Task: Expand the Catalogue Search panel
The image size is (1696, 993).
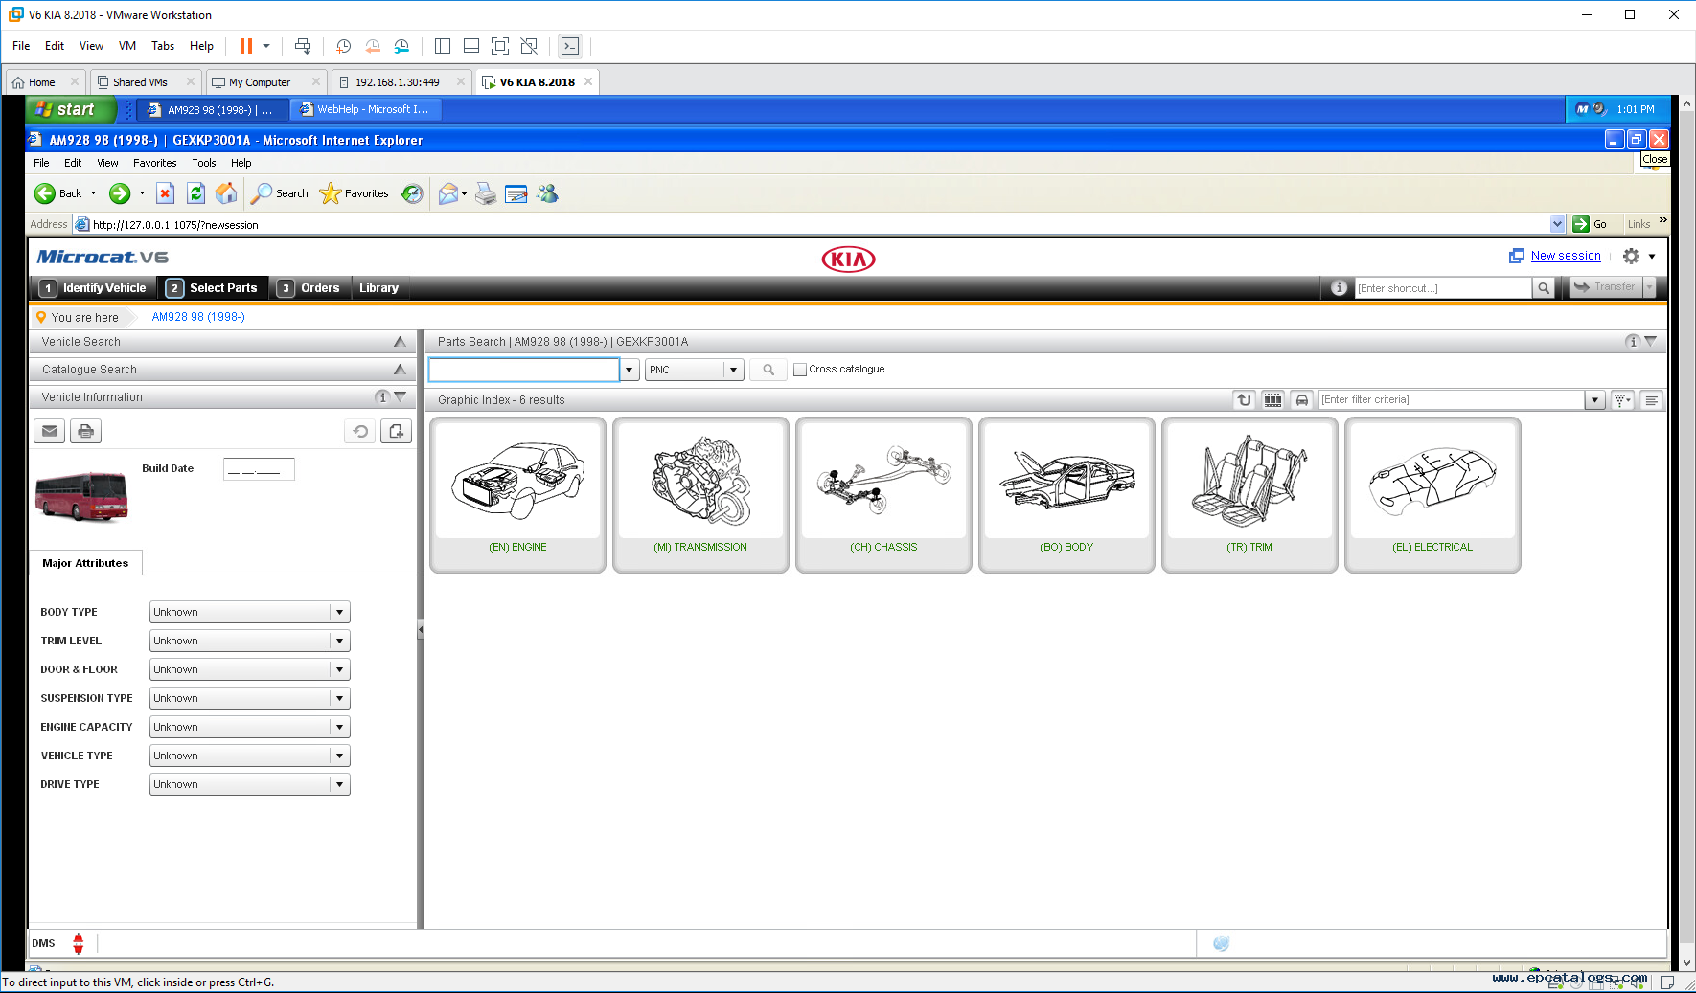Action: 400,370
